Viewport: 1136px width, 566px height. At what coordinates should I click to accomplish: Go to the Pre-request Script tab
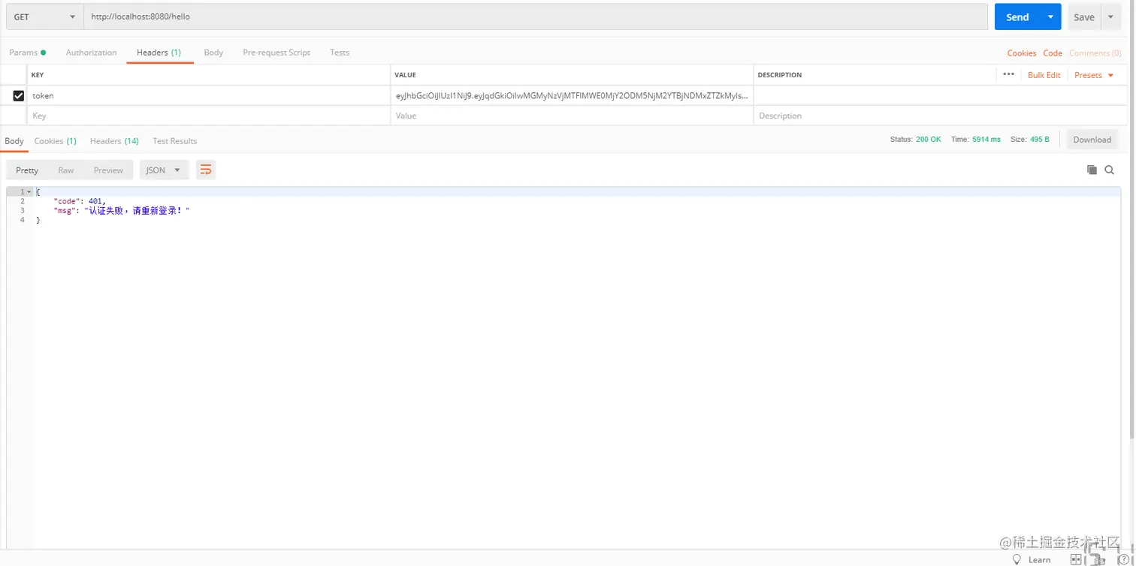[x=276, y=53]
